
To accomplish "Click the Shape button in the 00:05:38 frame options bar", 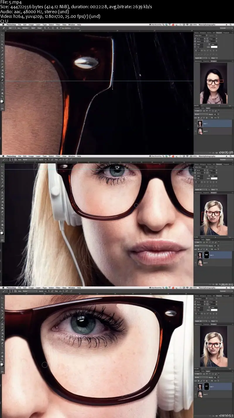I will click(x=39, y=28).
